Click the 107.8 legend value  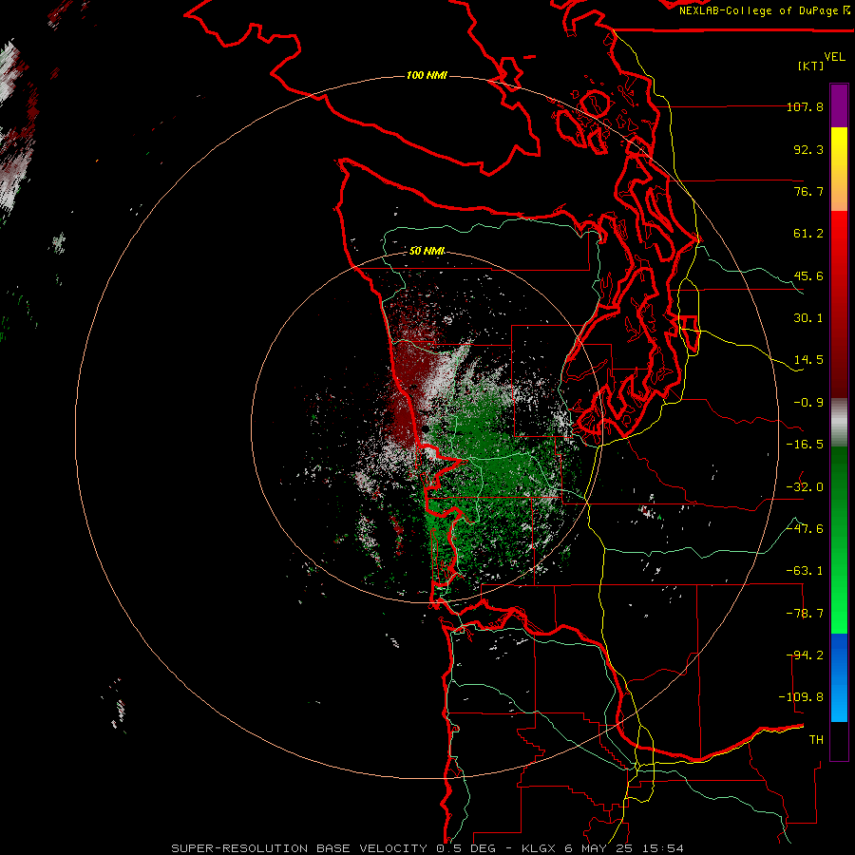pyautogui.click(x=805, y=106)
